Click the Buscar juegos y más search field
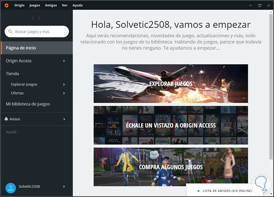The height and width of the screenshot is (197, 274). [37, 31]
